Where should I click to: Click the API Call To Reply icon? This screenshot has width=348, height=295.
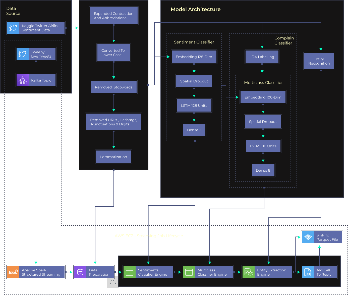[x=308, y=272]
